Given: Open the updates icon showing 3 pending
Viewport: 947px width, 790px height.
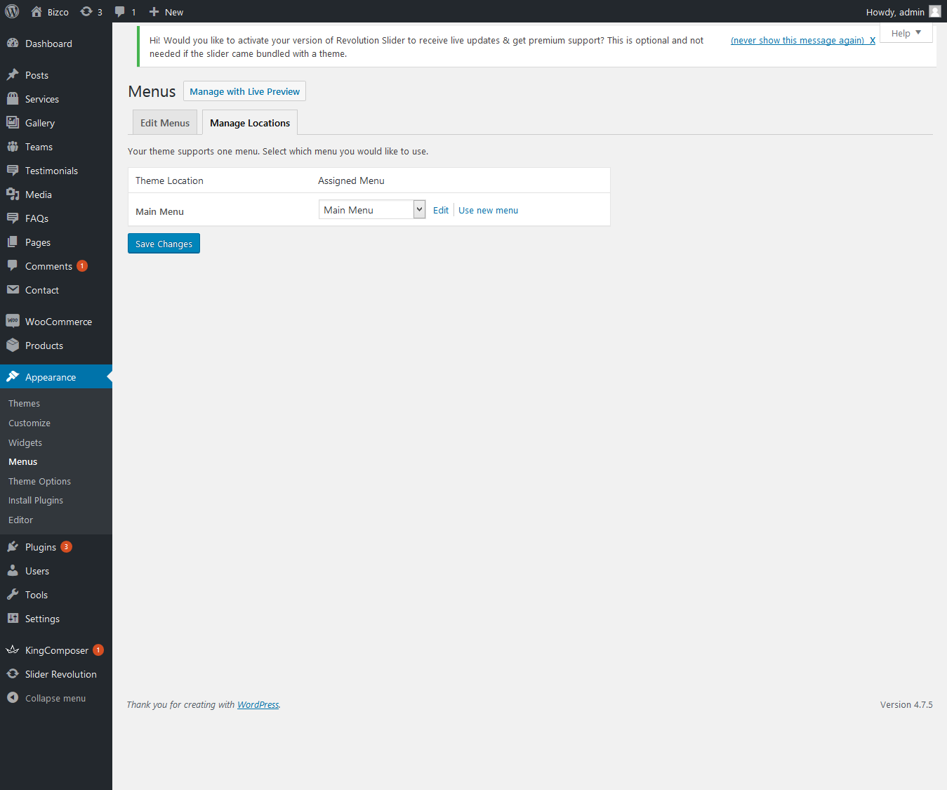Looking at the screenshot, I should pyautogui.click(x=86, y=12).
